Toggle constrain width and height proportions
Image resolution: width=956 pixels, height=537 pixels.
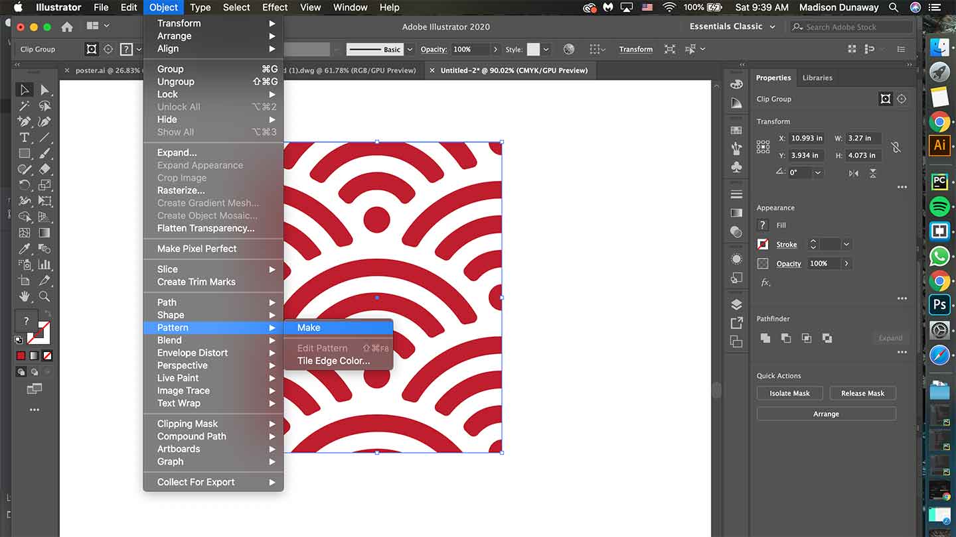[x=896, y=147]
